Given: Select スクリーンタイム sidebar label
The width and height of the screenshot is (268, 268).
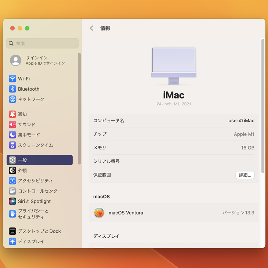Looking at the screenshot, I should [36, 145].
